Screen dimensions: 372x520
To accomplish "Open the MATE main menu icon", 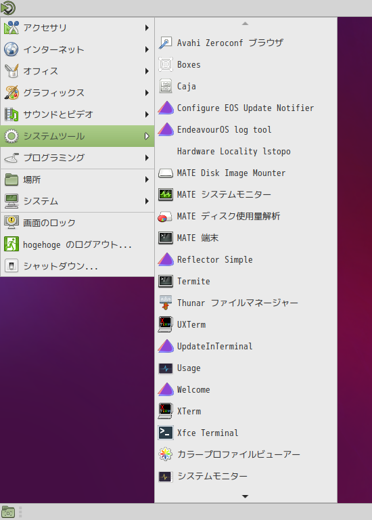I will [x=8, y=8].
